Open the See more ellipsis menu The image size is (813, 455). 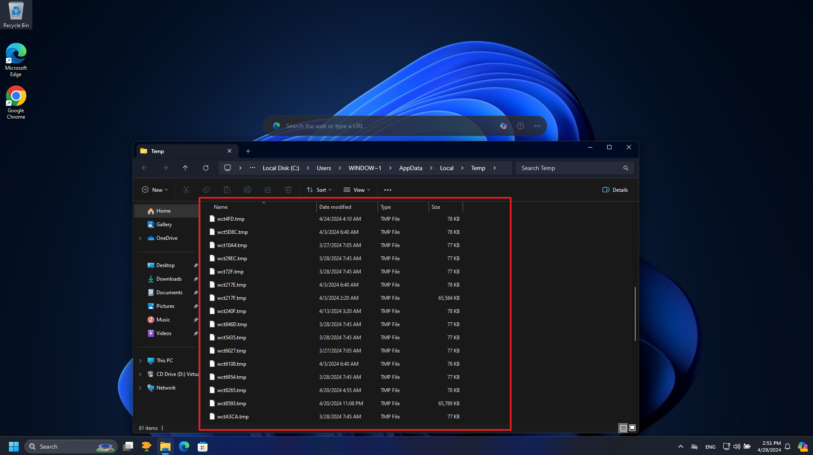coord(388,190)
